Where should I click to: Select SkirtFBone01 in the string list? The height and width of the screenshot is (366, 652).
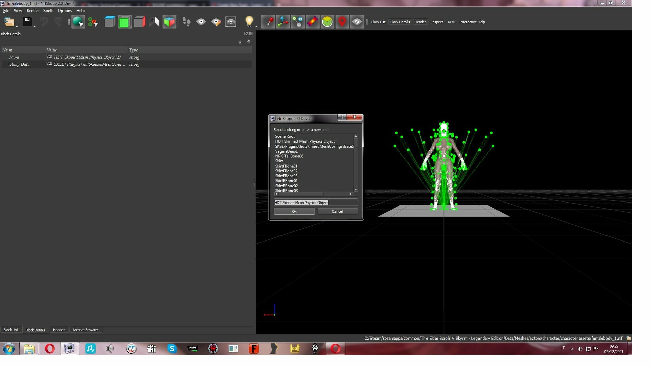pos(286,166)
